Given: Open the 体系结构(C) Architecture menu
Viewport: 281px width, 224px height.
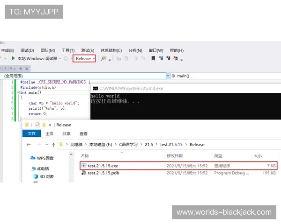Looking at the screenshot, I should (111, 50).
